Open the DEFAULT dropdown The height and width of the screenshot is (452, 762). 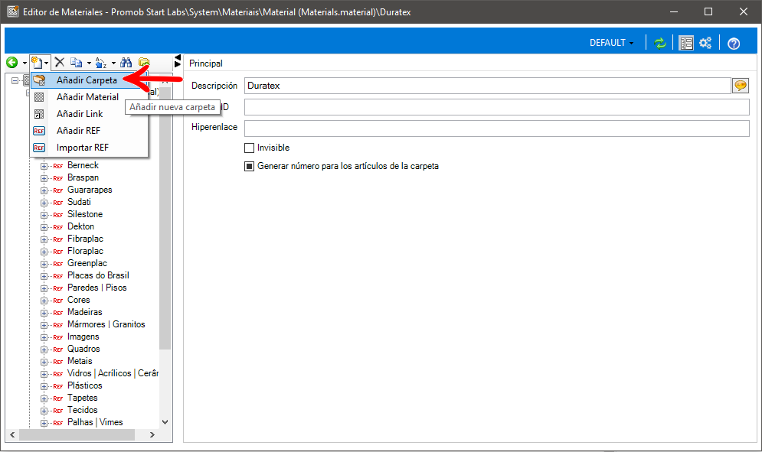pyautogui.click(x=611, y=43)
